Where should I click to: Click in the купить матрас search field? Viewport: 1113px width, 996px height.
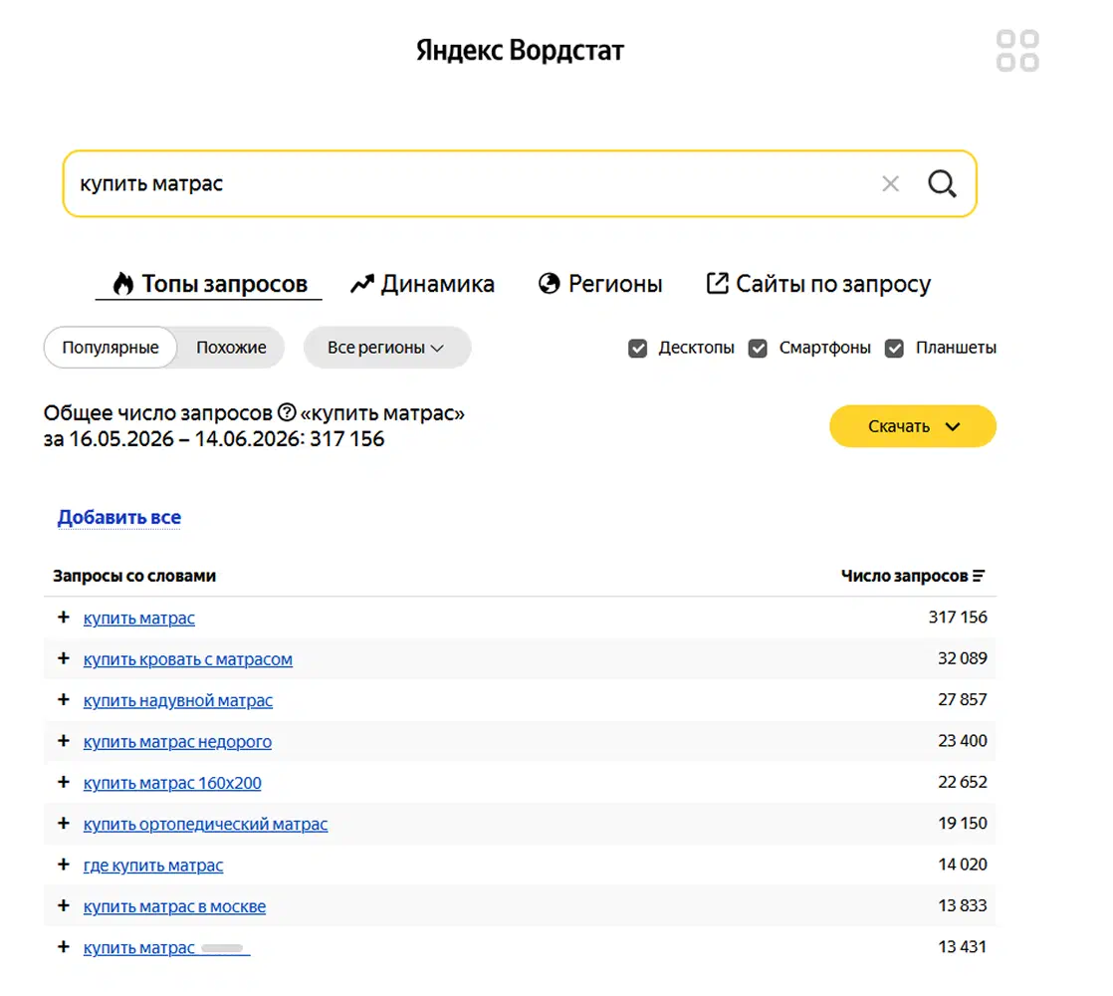[469, 184]
